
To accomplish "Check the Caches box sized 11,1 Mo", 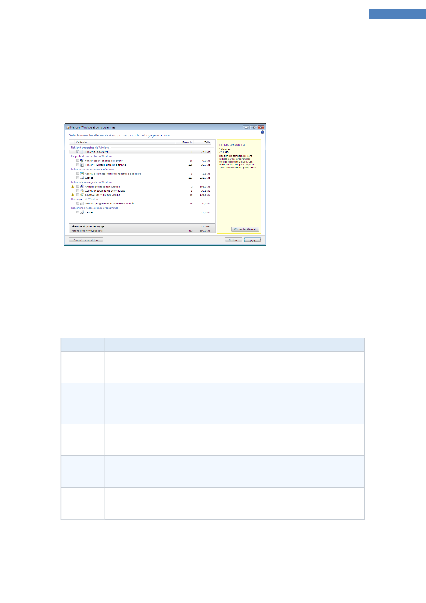I will point(78,212).
